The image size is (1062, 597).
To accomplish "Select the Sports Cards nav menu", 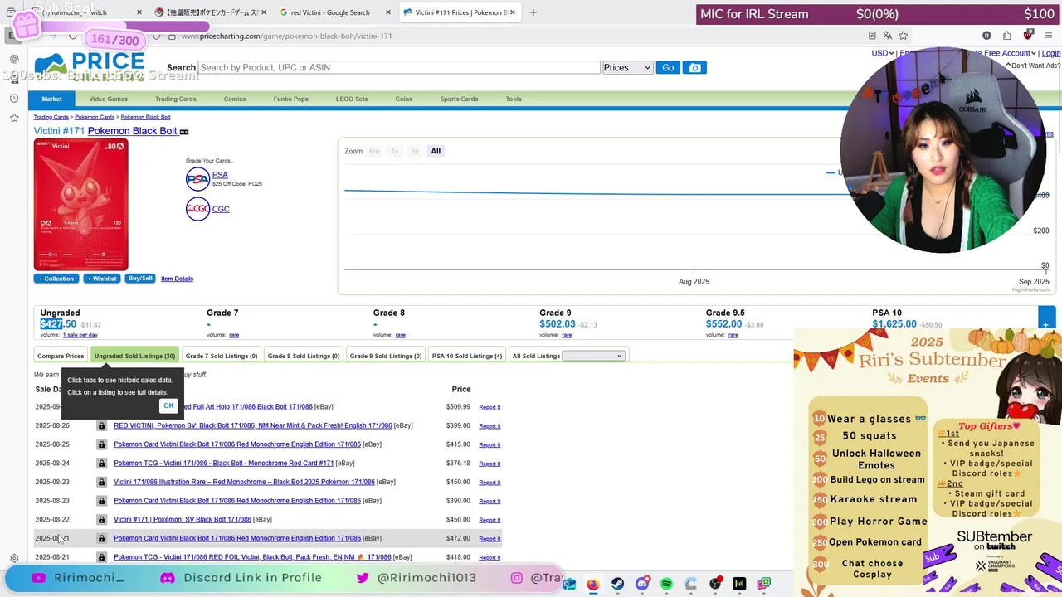I will coord(459,99).
